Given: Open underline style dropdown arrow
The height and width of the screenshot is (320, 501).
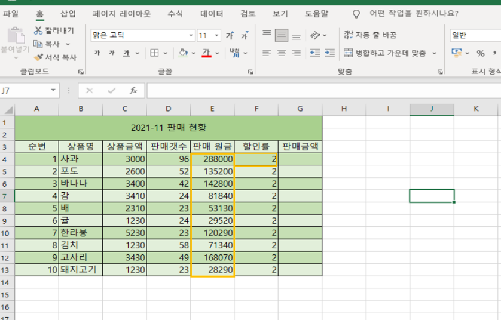Looking at the screenshot, I should coord(138,53).
